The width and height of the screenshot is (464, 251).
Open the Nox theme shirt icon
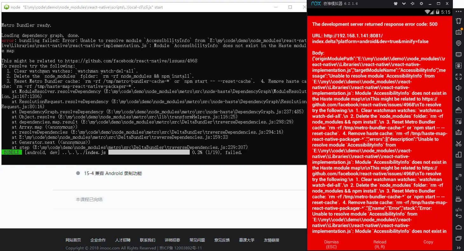pyautogui.click(x=396, y=3)
